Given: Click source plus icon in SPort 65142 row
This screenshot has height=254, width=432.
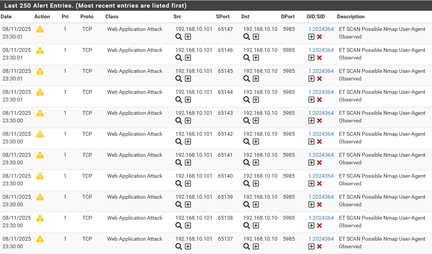Looking at the screenshot, I should point(188,141).
